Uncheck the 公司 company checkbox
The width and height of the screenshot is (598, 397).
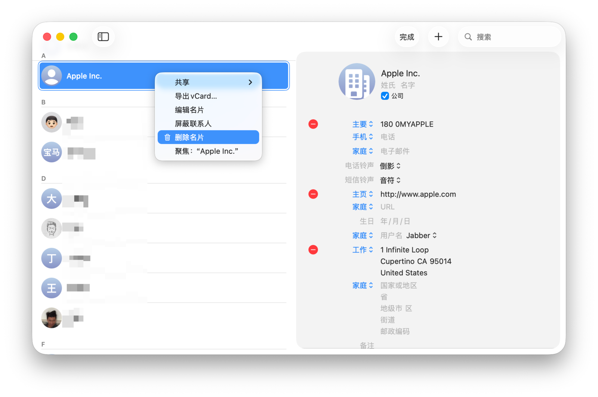click(385, 96)
